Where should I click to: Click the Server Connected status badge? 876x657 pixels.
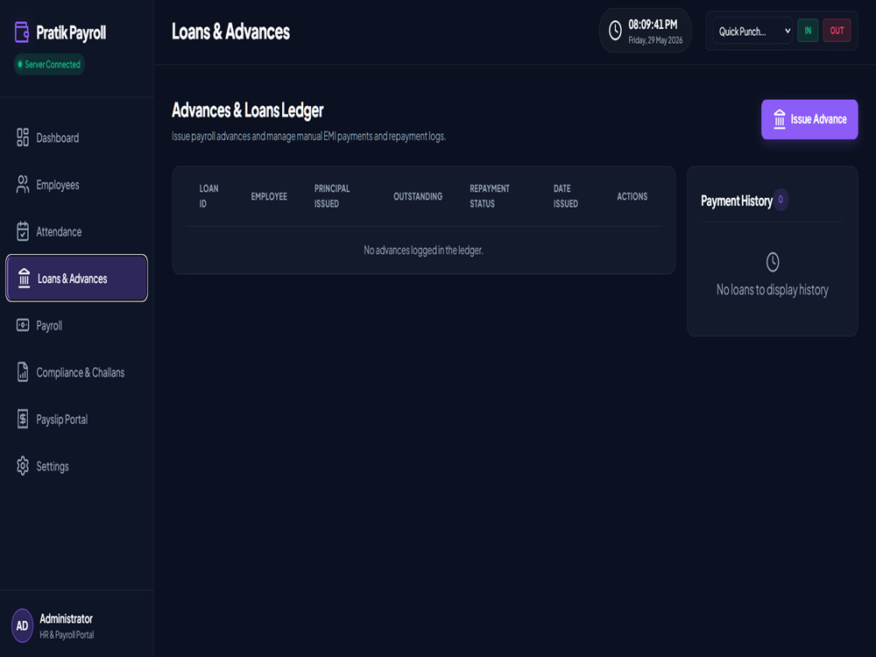pos(49,64)
